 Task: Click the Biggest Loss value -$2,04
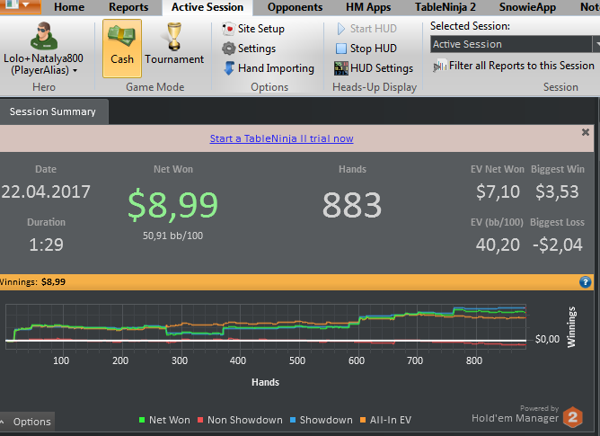point(558,245)
